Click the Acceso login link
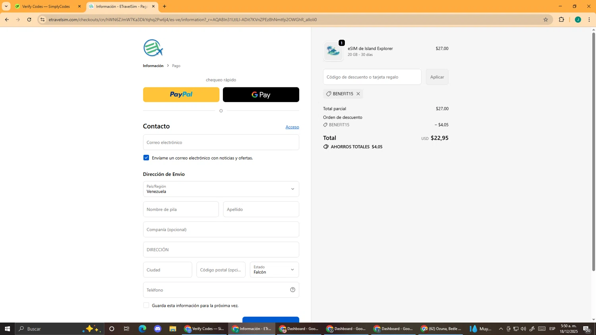596x335 pixels. point(292,127)
